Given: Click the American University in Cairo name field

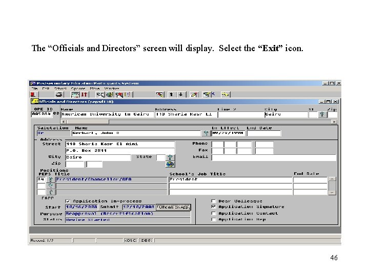Looking at the screenshot, I should point(107,114).
